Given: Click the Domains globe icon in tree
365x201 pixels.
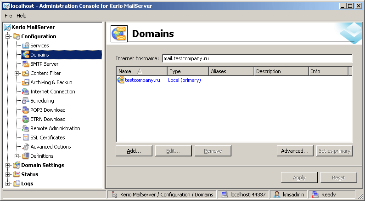Looking at the screenshot, I should 26,55.
